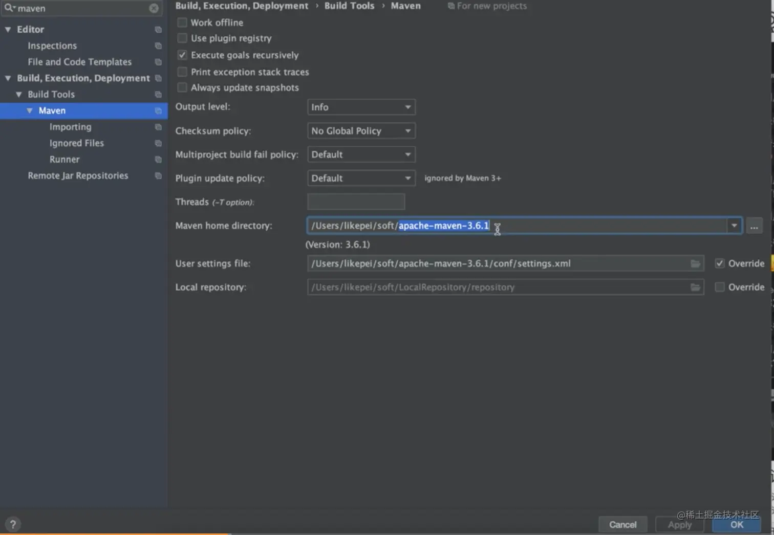Click folder icon in Local repository field
Viewport: 774px width, 535px height.
695,287
